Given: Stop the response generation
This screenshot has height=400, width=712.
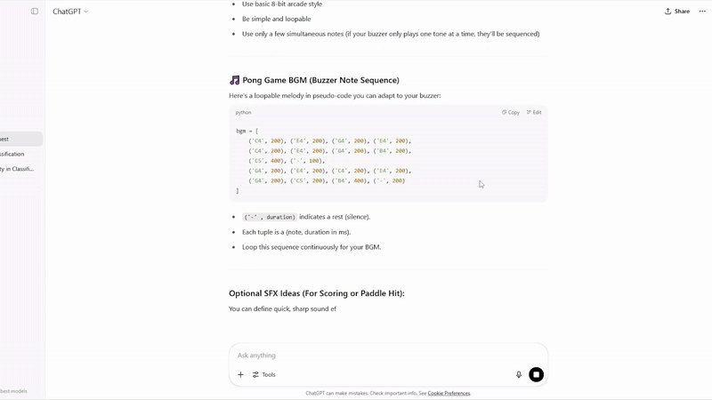Looking at the screenshot, I should [536, 375].
